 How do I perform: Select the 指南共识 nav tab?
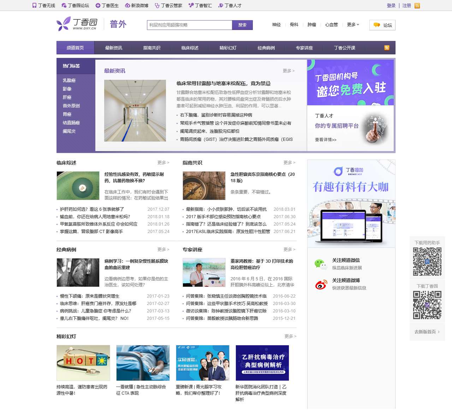pos(151,48)
